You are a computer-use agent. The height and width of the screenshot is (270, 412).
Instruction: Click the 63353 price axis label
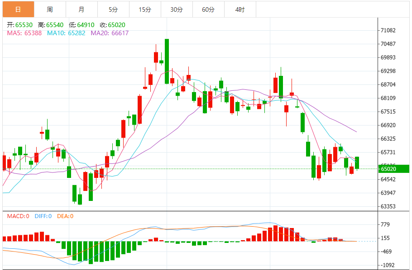(388, 206)
